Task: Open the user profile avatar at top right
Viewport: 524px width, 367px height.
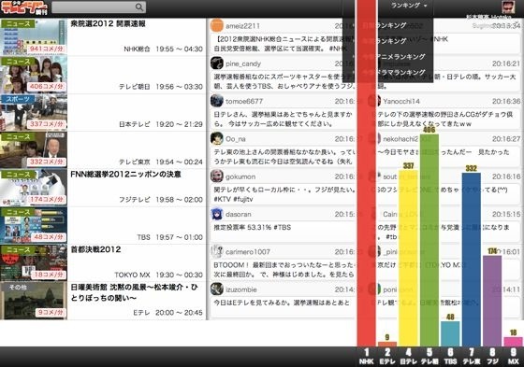Action: click(508, 7)
